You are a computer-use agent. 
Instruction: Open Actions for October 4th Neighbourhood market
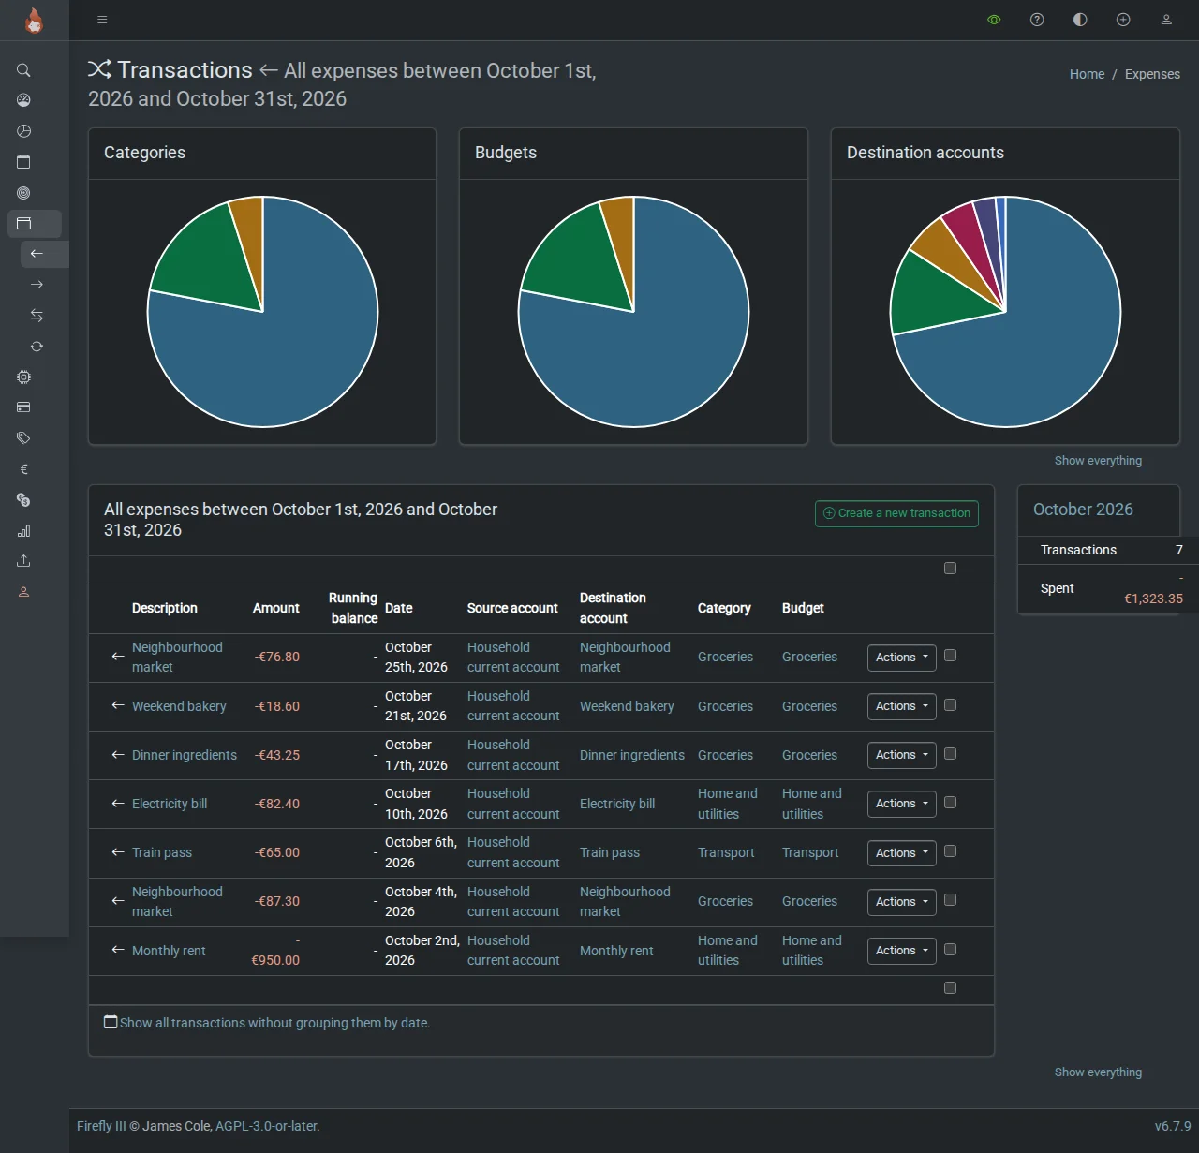pyautogui.click(x=902, y=902)
